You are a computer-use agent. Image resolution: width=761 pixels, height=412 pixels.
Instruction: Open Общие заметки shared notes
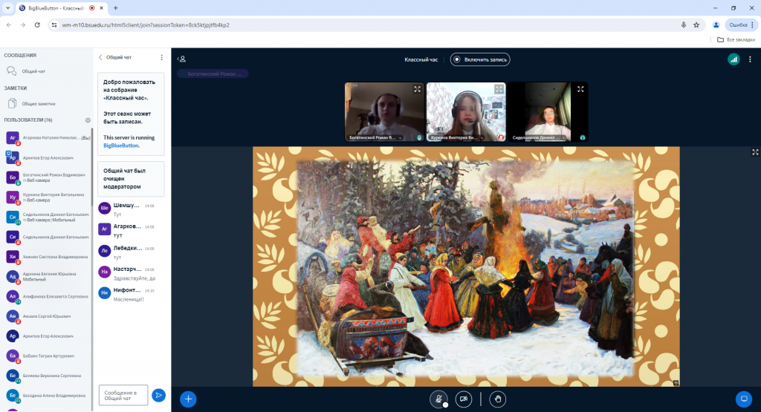31,103
